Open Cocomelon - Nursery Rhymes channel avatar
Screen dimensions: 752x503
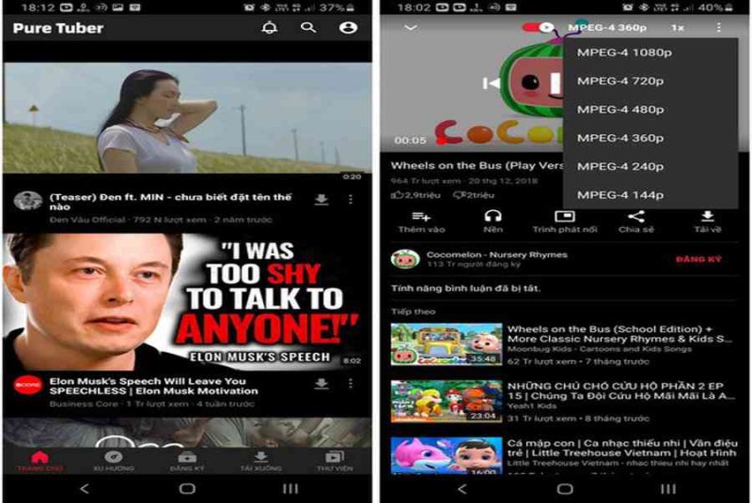[x=405, y=259]
